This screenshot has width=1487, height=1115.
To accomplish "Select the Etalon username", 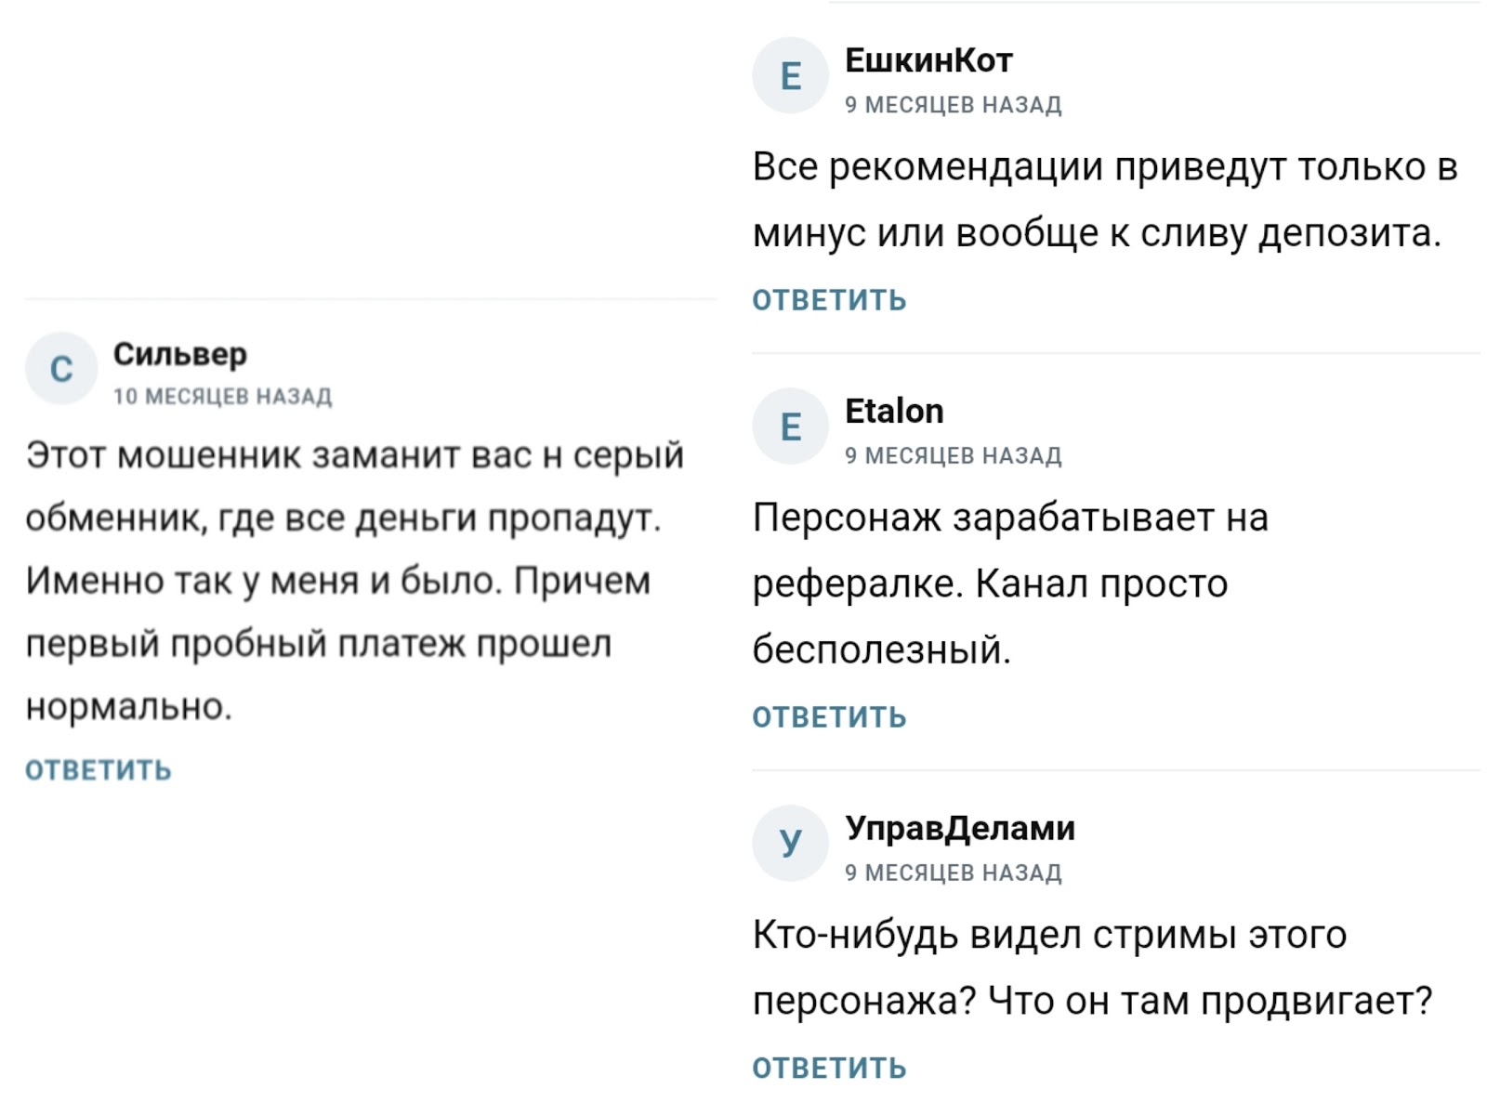I will point(894,411).
